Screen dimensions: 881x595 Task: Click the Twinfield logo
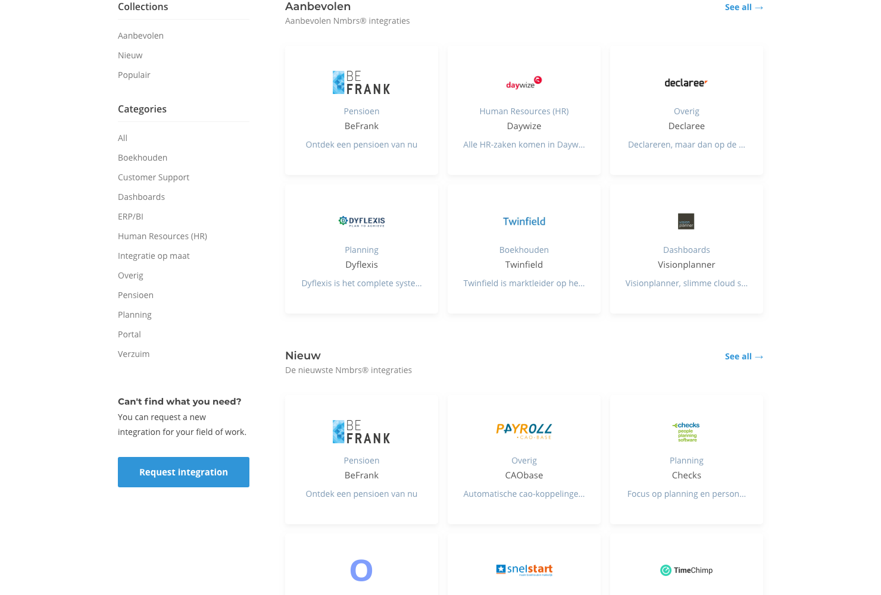(x=524, y=221)
